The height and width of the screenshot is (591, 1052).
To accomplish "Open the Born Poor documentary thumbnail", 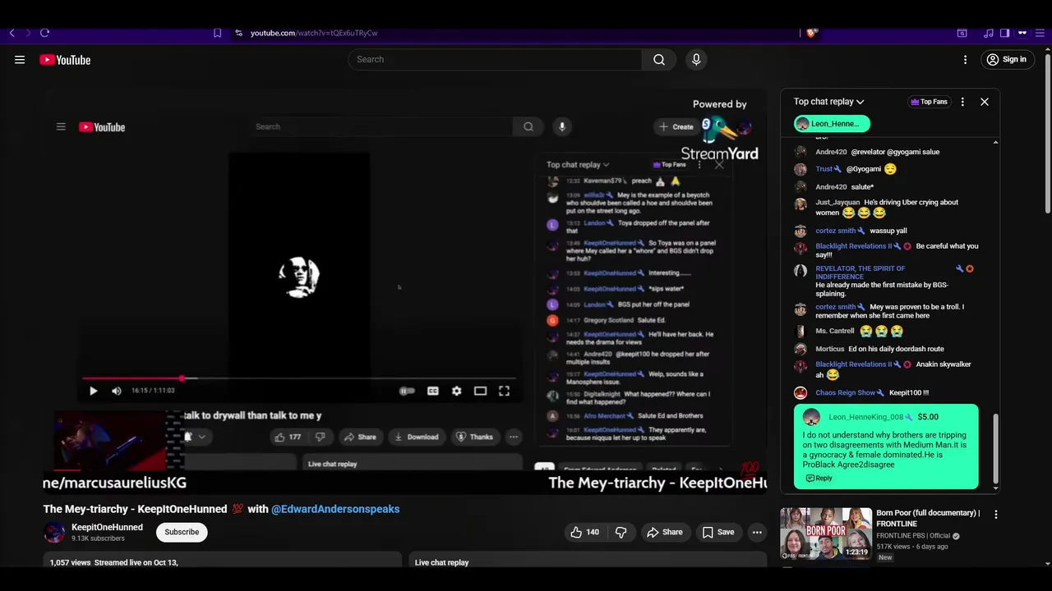I will point(826,534).
